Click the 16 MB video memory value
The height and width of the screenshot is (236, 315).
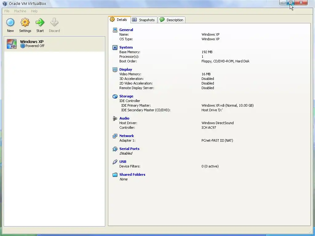pyautogui.click(x=206, y=74)
